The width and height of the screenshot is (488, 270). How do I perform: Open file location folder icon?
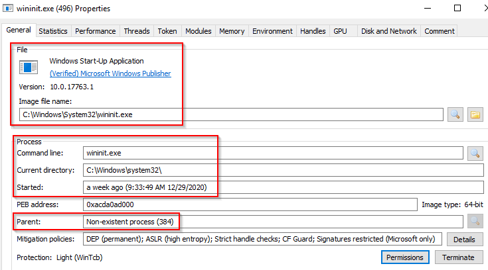(x=475, y=114)
